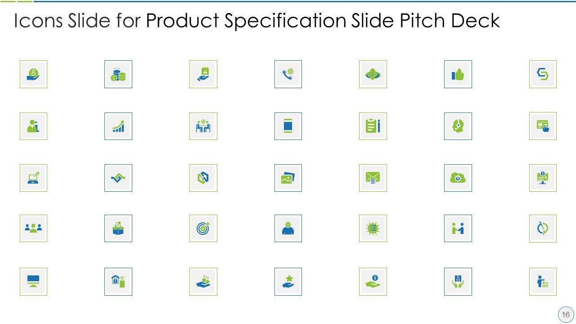Click the smartphone device icon
576x324 pixels.
[x=288, y=126]
